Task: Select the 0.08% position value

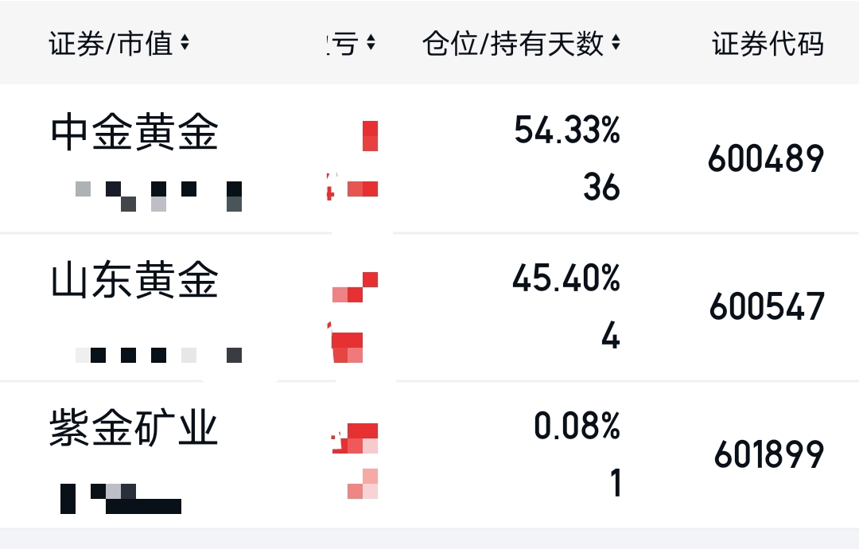Action: [x=577, y=426]
